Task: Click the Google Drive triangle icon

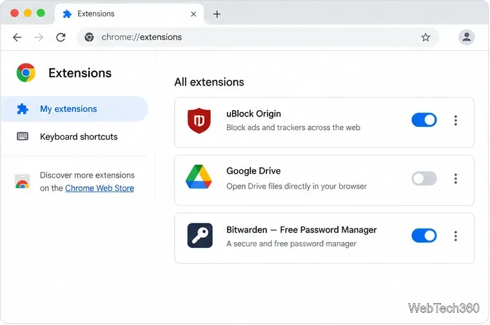Action: [x=199, y=176]
